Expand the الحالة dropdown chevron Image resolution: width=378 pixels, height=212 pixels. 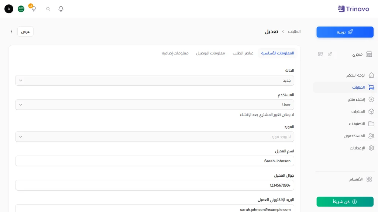(21, 81)
